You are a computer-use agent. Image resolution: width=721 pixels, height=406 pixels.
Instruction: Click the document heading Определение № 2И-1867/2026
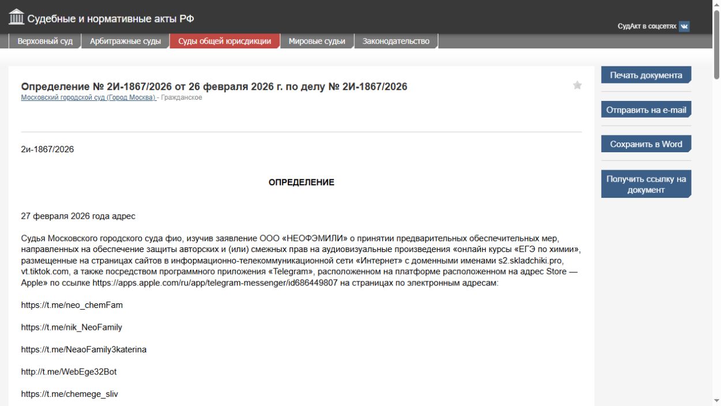point(214,87)
